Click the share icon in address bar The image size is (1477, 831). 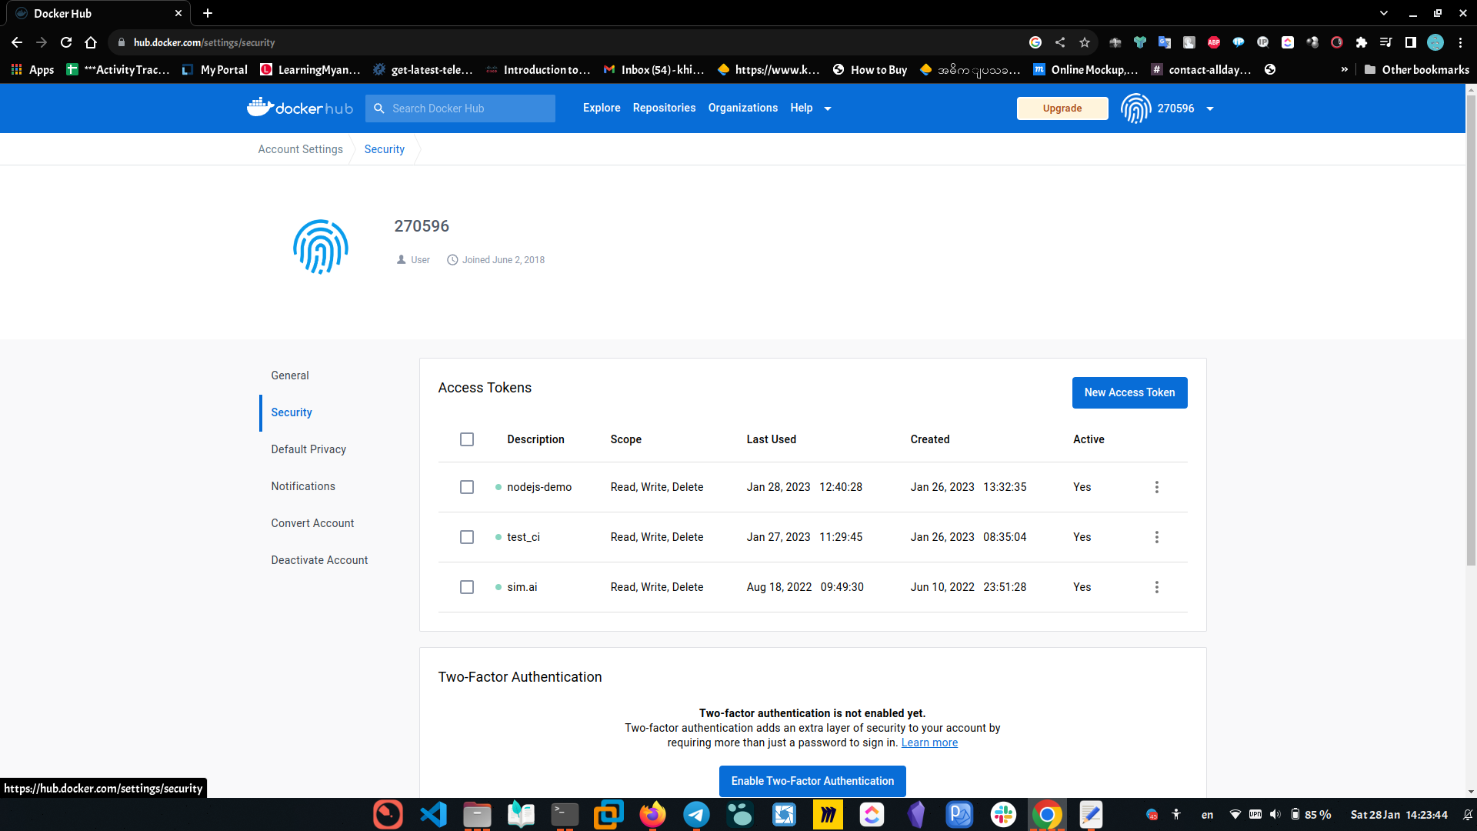tap(1060, 42)
